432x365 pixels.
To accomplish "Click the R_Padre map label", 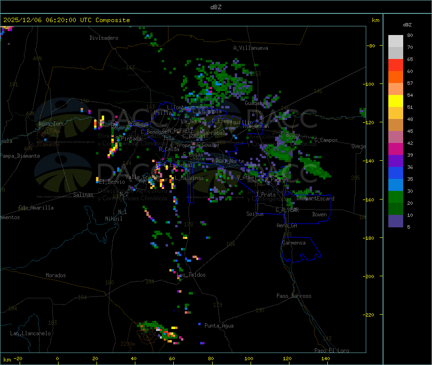I will pos(275,179).
